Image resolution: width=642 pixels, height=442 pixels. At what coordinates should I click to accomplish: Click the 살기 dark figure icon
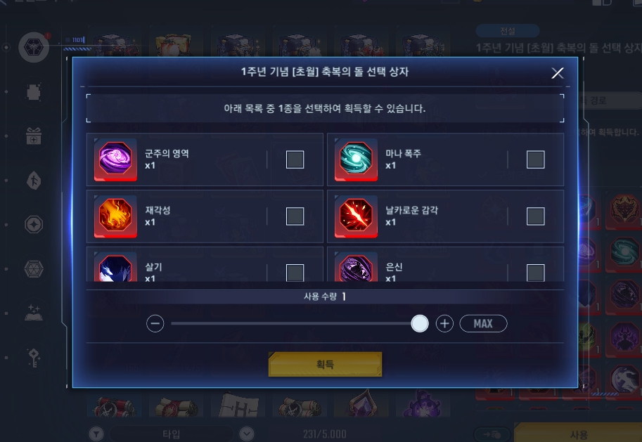tap(115, 267)
